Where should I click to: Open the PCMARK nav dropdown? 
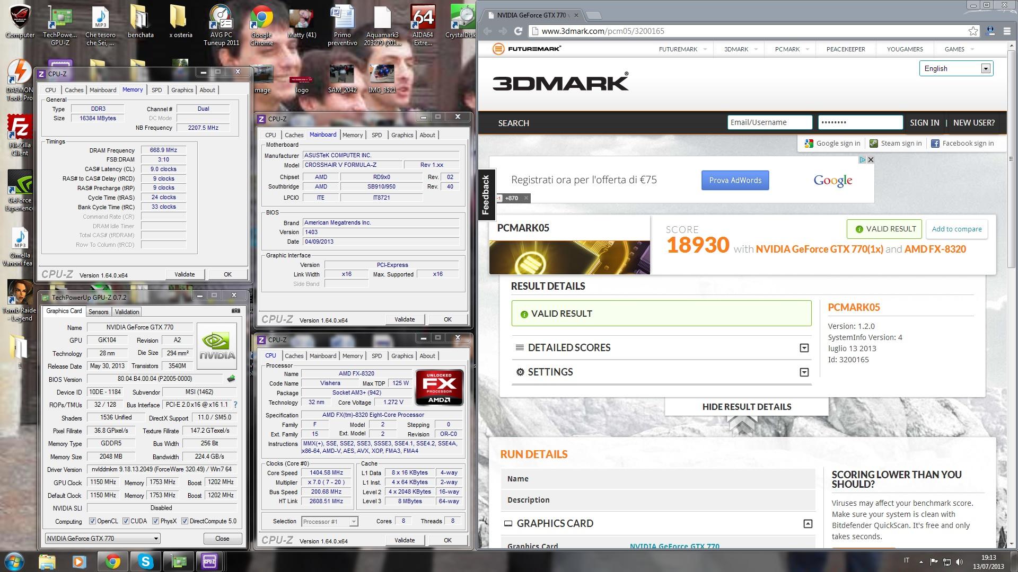(x=792, y=49)
